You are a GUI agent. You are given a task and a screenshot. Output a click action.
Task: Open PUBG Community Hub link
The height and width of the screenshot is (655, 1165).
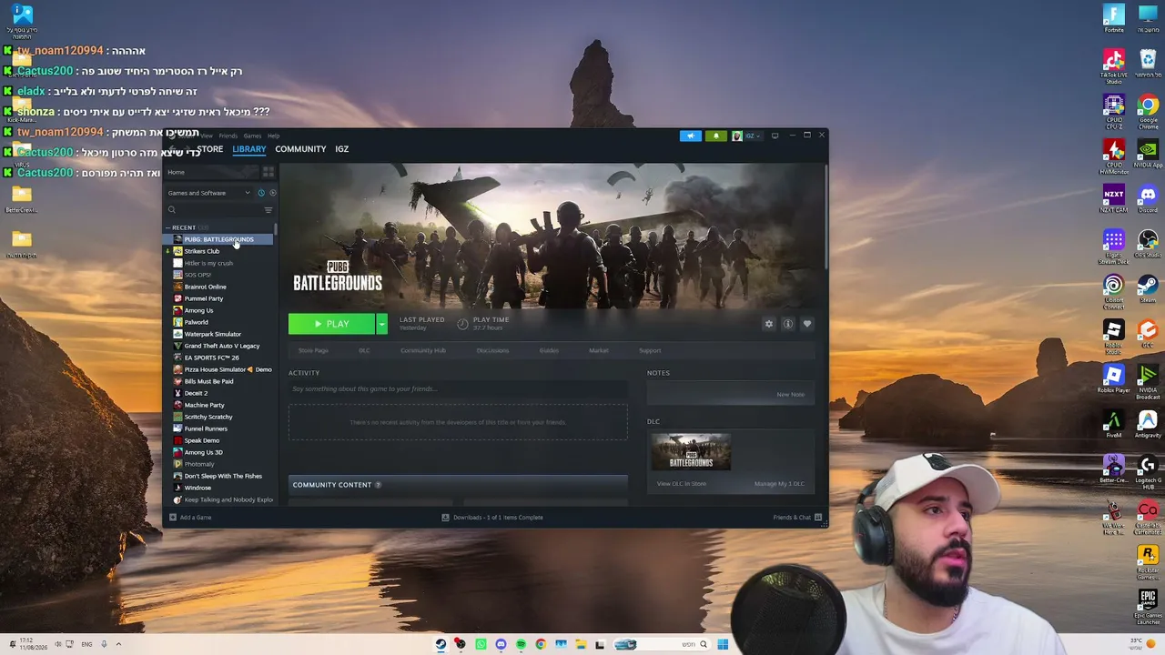423,350
